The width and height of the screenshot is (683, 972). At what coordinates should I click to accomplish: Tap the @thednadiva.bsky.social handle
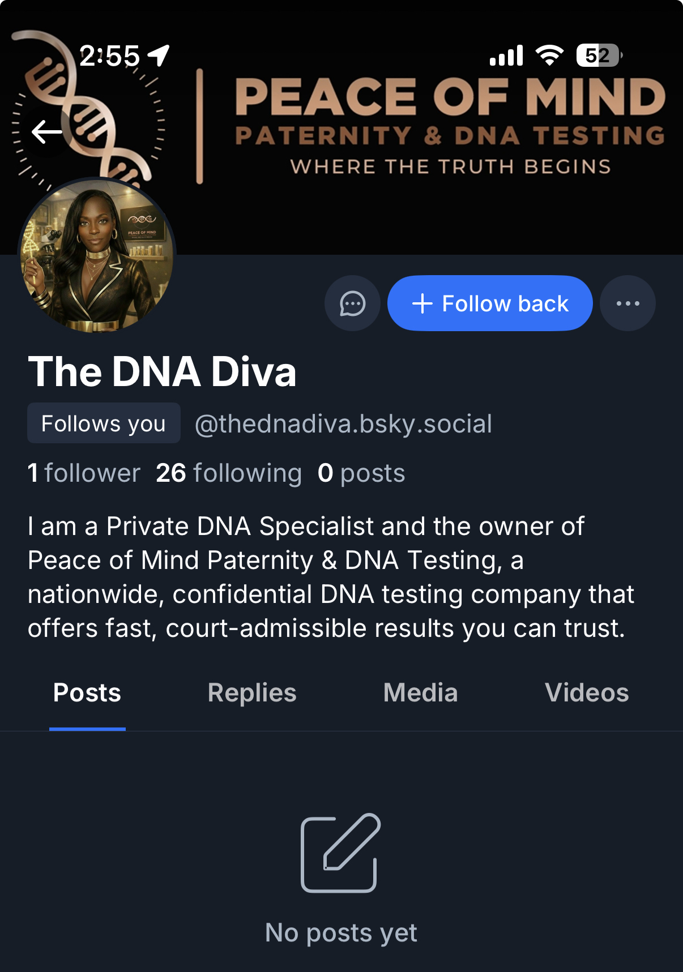coord(343,424)
